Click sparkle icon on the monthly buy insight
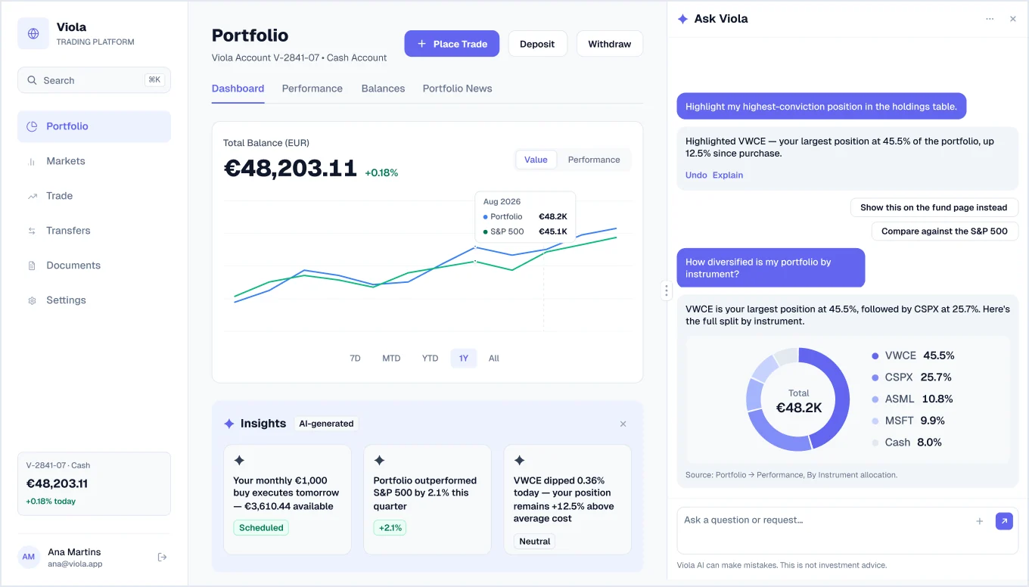Image resolution: width=1029 pixels, height=587 pixels. (239, 461)
